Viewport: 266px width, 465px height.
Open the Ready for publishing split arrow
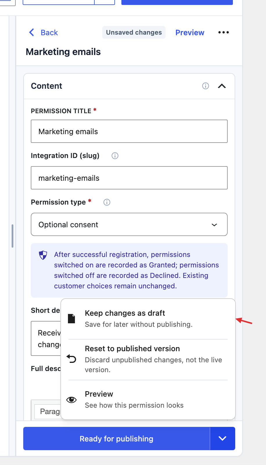(222, 439)
